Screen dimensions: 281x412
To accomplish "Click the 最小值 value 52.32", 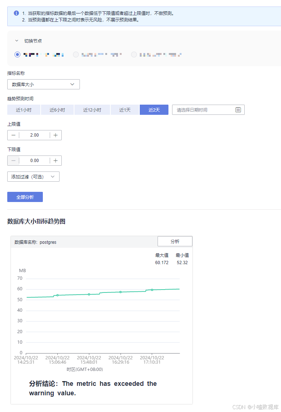I will tap(182, 262).
